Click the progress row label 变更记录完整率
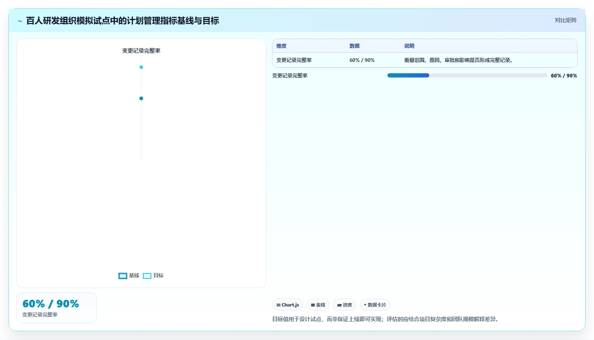The height and width of the screenshot is (340, 594). tap(290, 76)
